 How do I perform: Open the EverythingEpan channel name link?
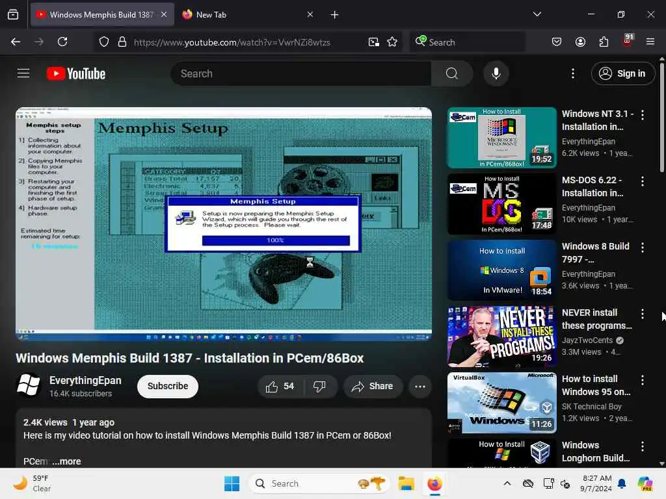tap(85, 380)
